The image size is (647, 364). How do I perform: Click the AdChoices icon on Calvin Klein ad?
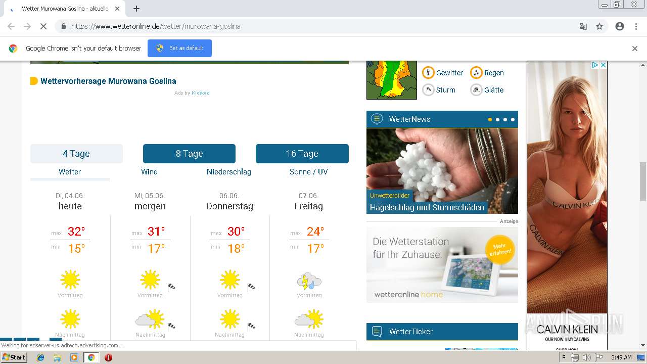(x=595, y=65)
